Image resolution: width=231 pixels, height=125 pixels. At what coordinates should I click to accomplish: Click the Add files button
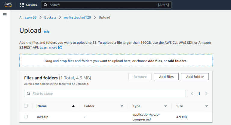[x=166, y=77]
